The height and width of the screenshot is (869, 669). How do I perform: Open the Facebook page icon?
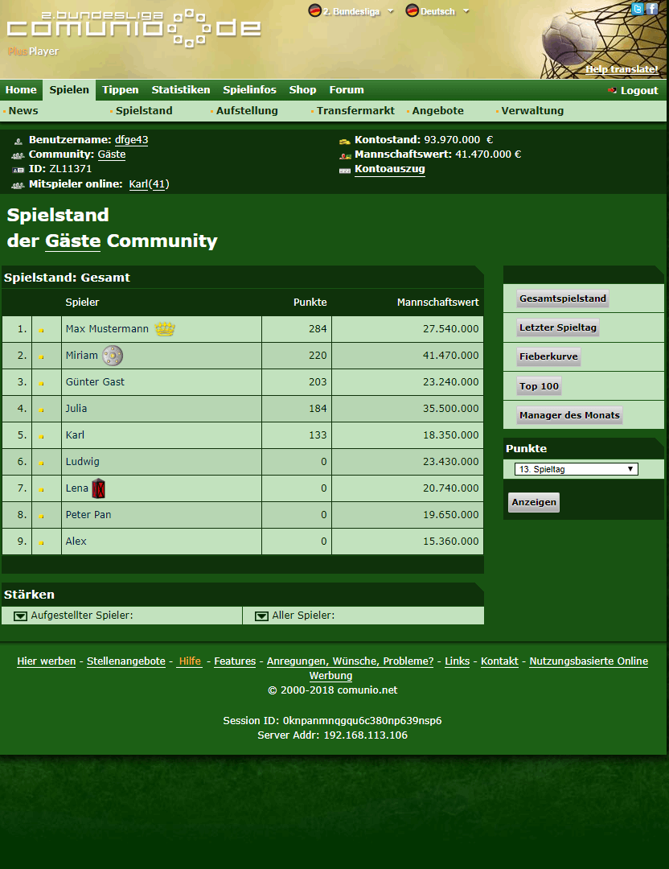tap(652, 9)
